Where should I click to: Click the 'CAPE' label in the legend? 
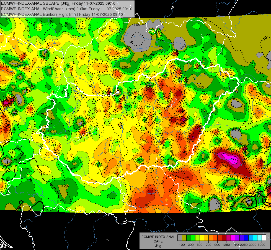(x=158, y=241)
